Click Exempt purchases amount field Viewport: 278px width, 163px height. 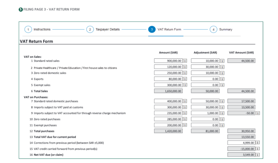(x=168, y=125)
